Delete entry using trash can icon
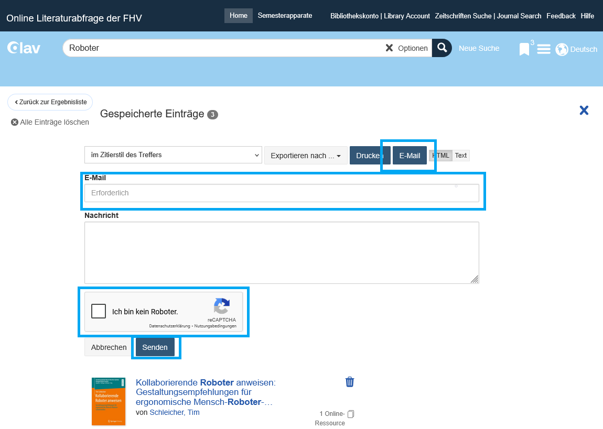The height and width of the screenshot is (429, 603). tap(350, 382)
